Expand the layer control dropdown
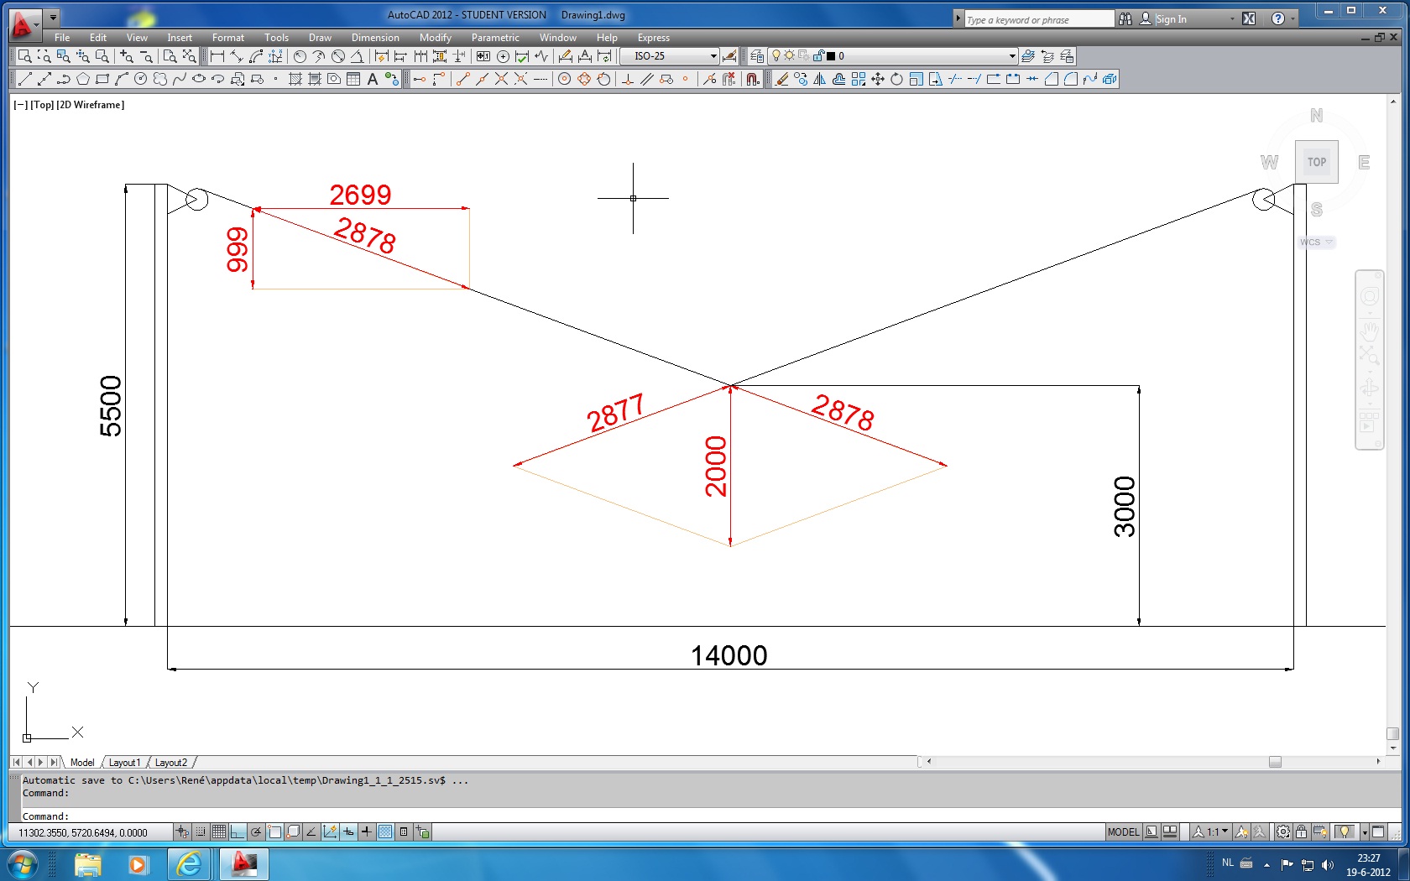 pyautogui.click(x=1012, y=56)
